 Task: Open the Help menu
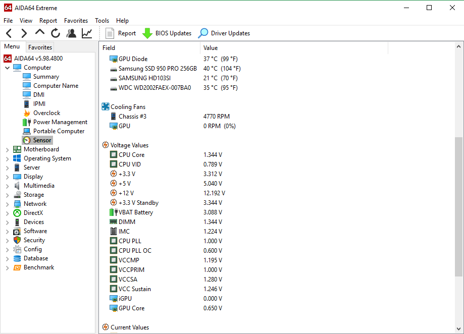122,20
